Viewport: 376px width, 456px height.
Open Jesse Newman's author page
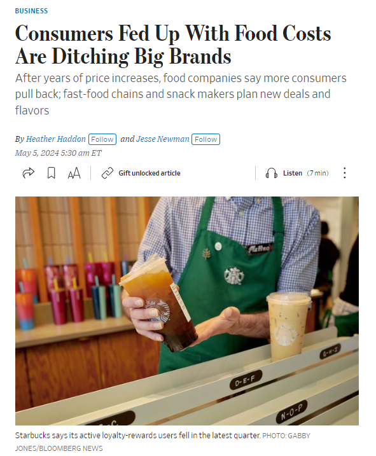(x=163, y=139)
